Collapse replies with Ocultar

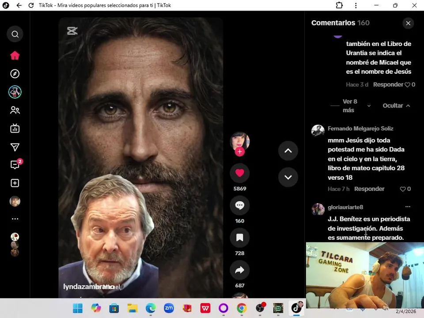[397, 106]
